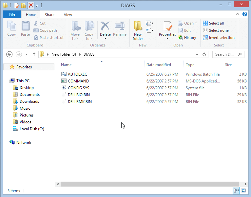Image resolution: width=251 pixels, height=197 pixels.
Task: Sort by Date modified column
Action: [159, 65]
